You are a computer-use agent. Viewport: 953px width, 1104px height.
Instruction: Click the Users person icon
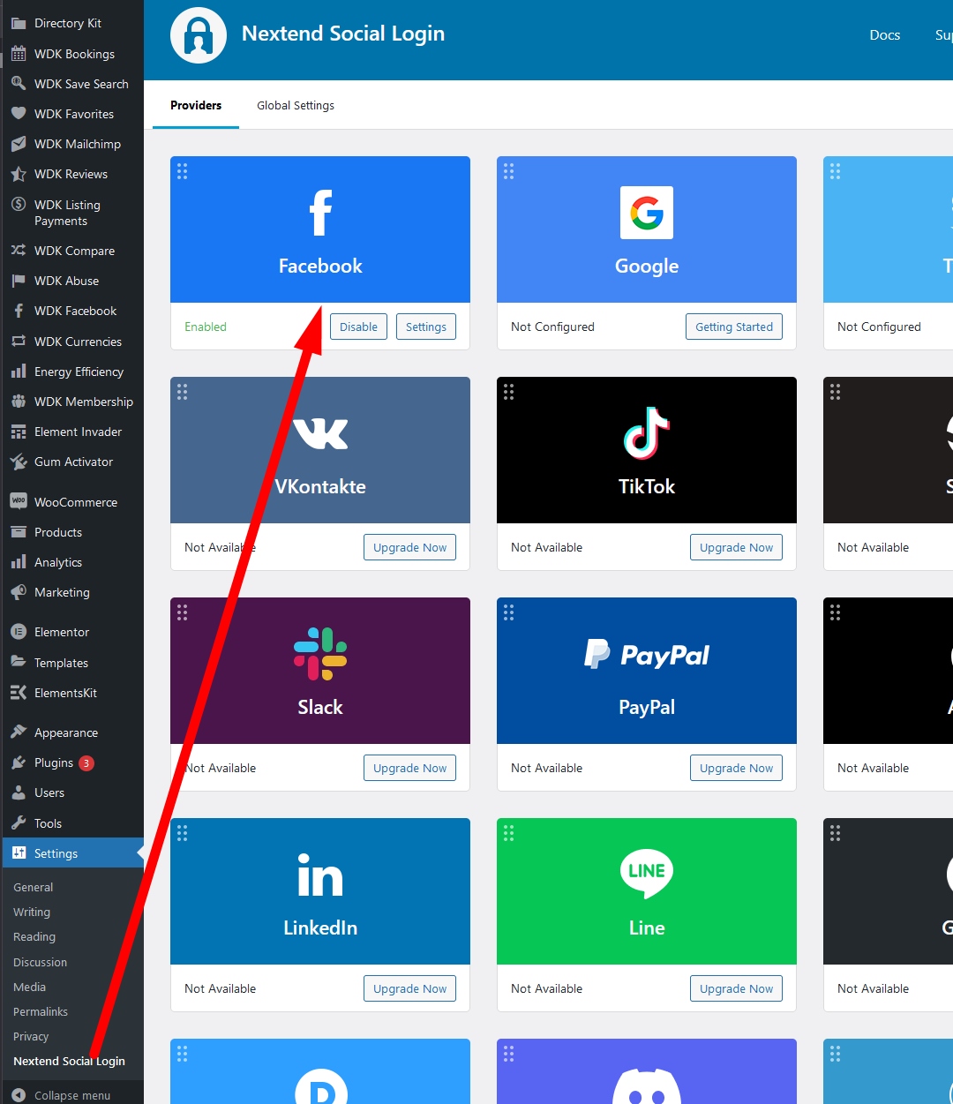point(19,792)
